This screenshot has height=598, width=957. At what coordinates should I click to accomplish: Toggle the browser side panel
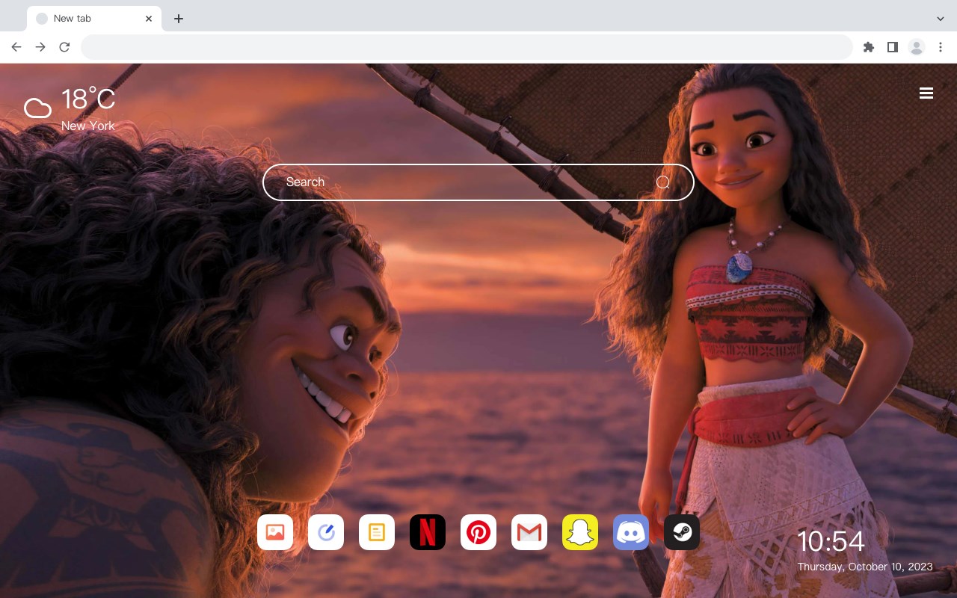coord(892,47)
